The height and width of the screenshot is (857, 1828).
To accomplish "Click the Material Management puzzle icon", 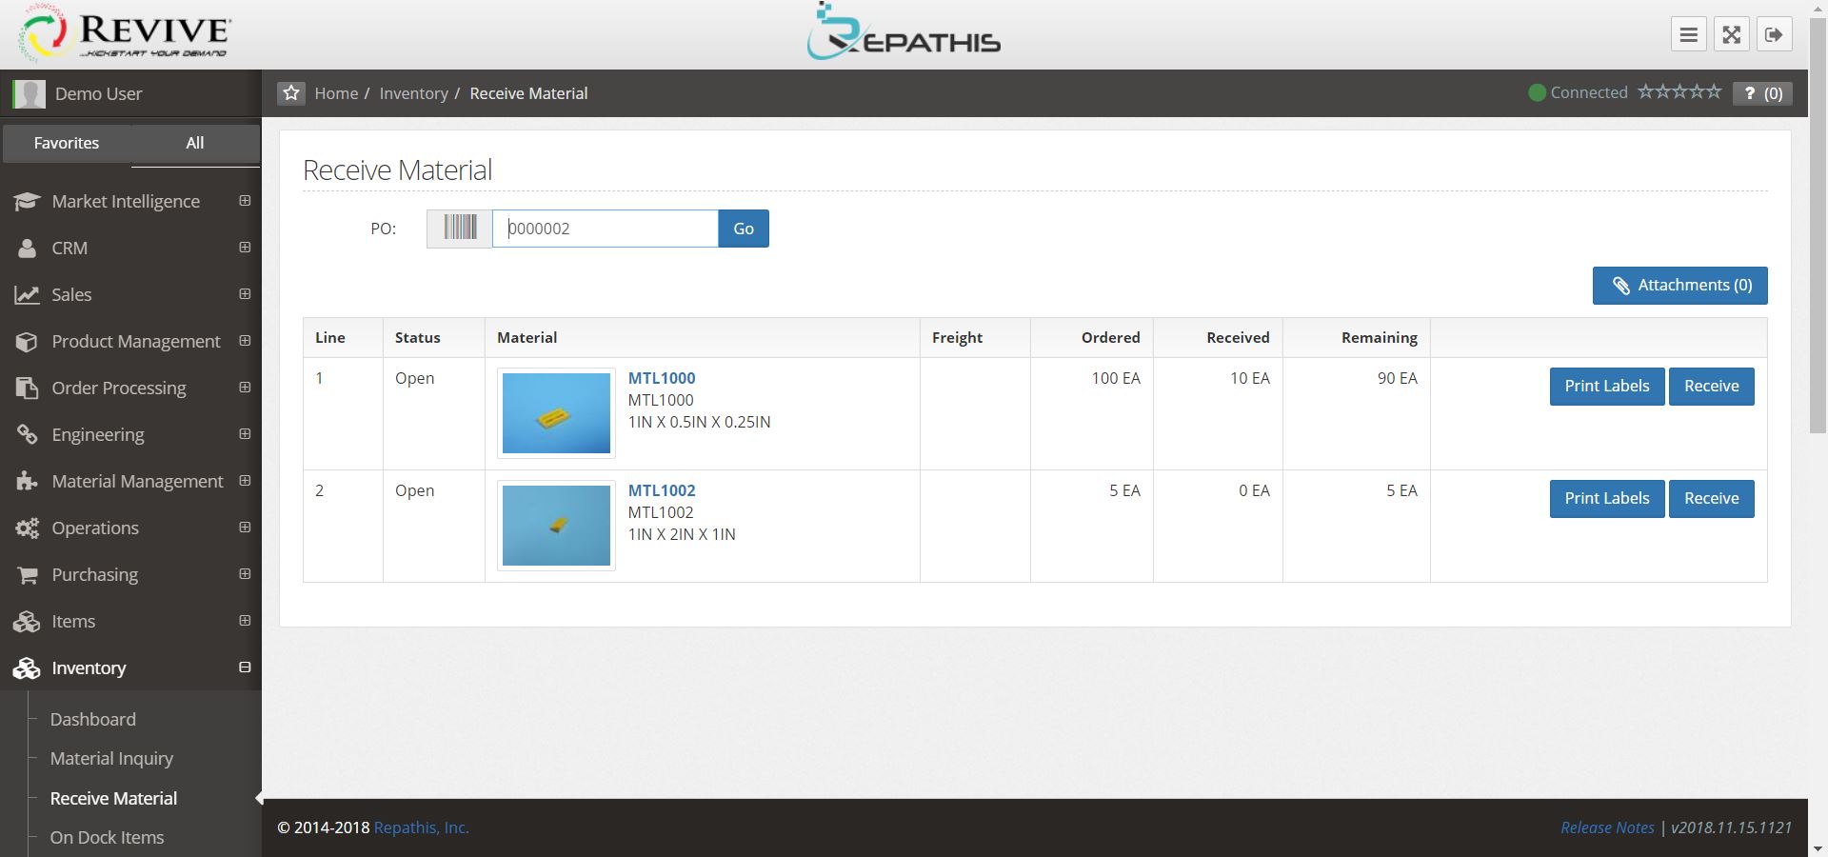I will coord(27,482).
